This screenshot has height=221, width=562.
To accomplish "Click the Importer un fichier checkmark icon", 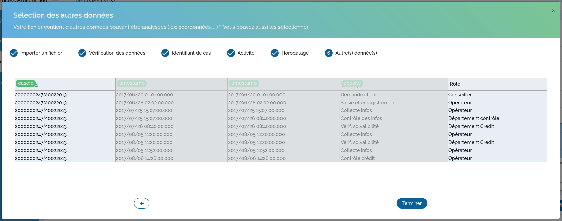I will click(14, 53).
